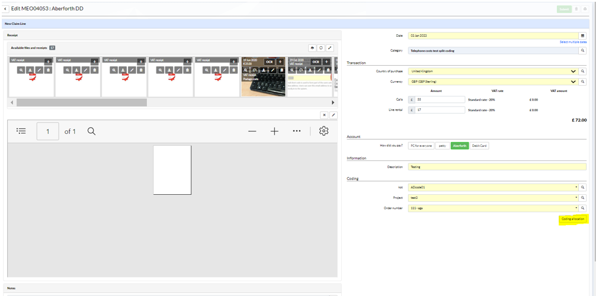Click the search icon beside the Currency field
The height and width of the screenshot is (296, 596).
tap(582, 82)
